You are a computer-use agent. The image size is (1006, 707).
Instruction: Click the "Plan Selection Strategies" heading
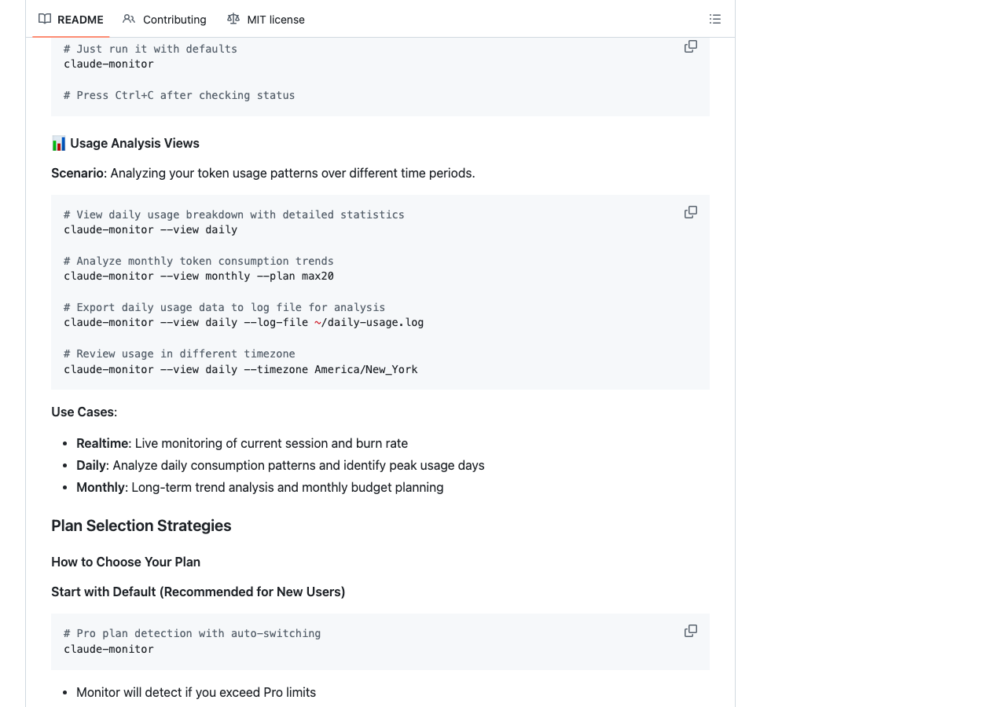[x=141, y=526]
